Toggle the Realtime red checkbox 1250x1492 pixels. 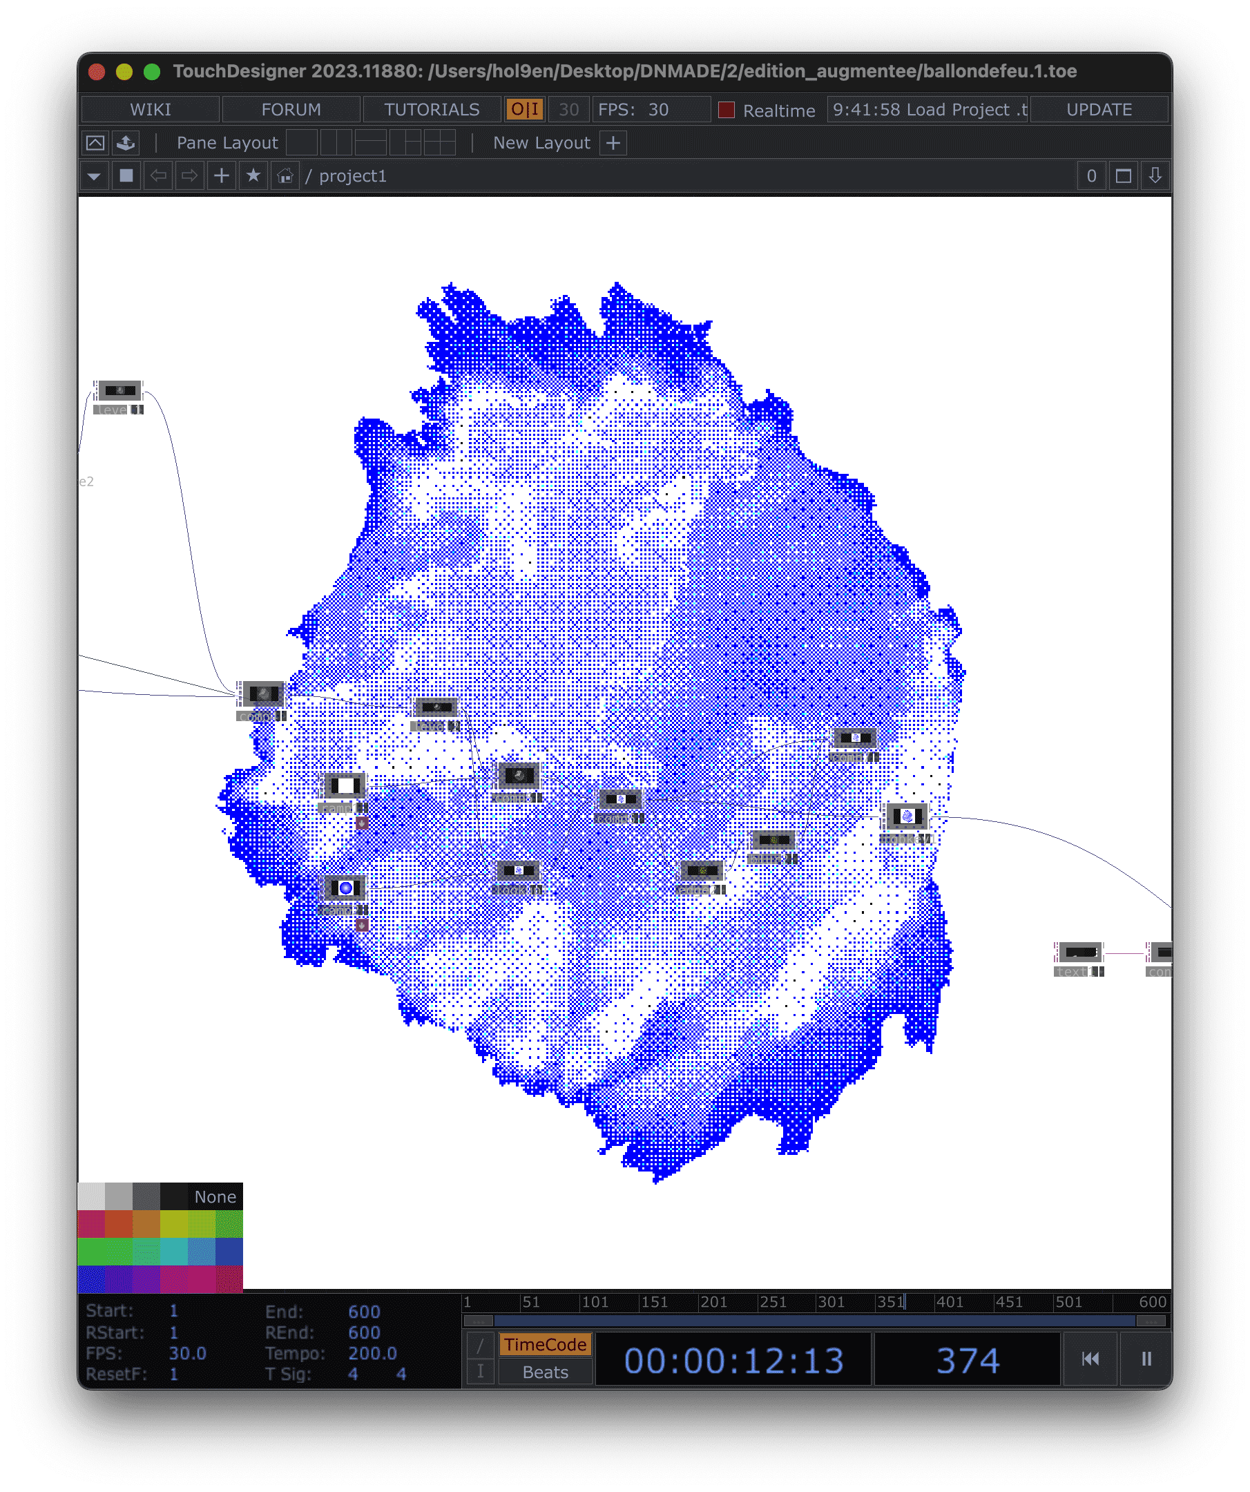pyautogui.click(x=726, y=110)
